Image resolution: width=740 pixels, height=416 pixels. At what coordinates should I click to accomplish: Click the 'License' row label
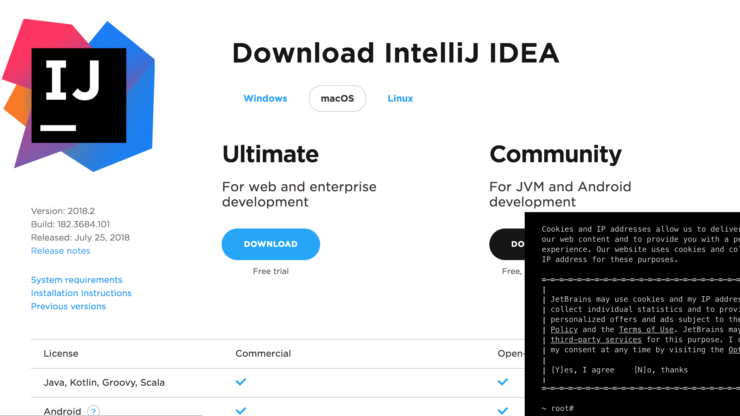61,354
